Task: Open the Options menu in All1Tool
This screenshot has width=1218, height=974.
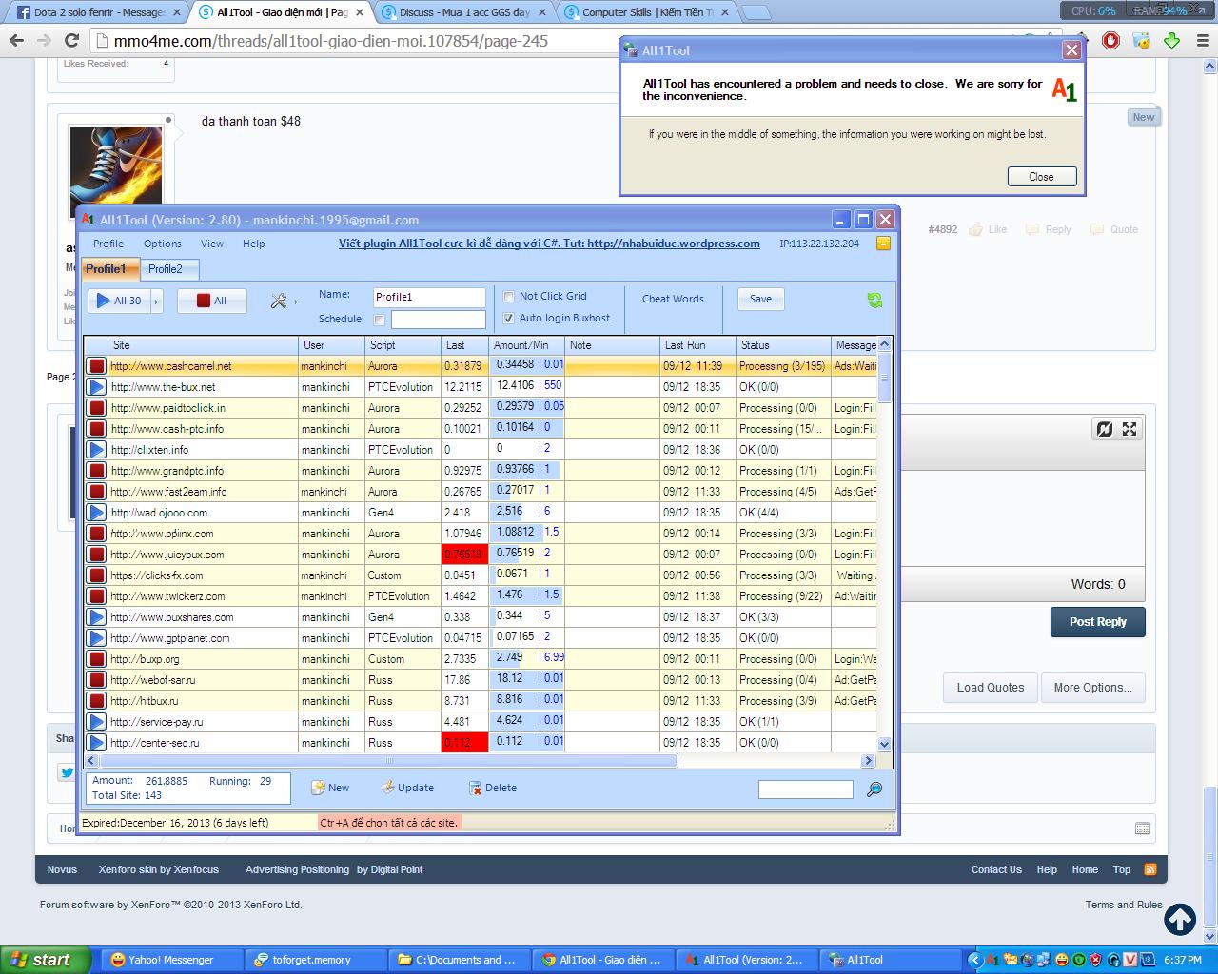Action: tap(163, 243)
